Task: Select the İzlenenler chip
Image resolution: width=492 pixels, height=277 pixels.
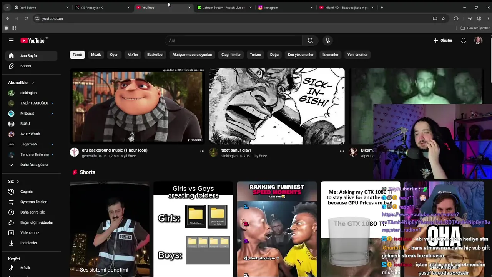Action: (331, 55)
